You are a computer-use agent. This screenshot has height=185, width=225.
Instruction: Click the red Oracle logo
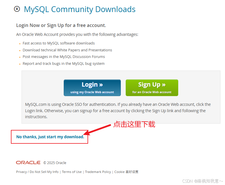(28, 162)
